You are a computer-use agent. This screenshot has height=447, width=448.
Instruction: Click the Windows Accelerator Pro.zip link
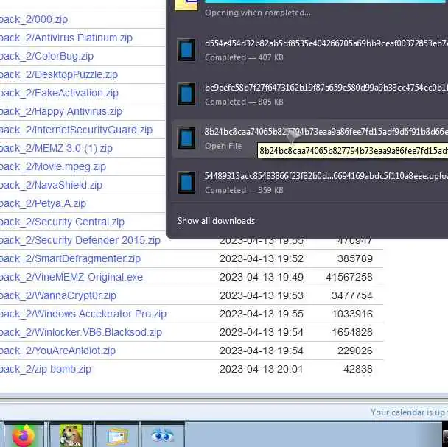(83, 314)
